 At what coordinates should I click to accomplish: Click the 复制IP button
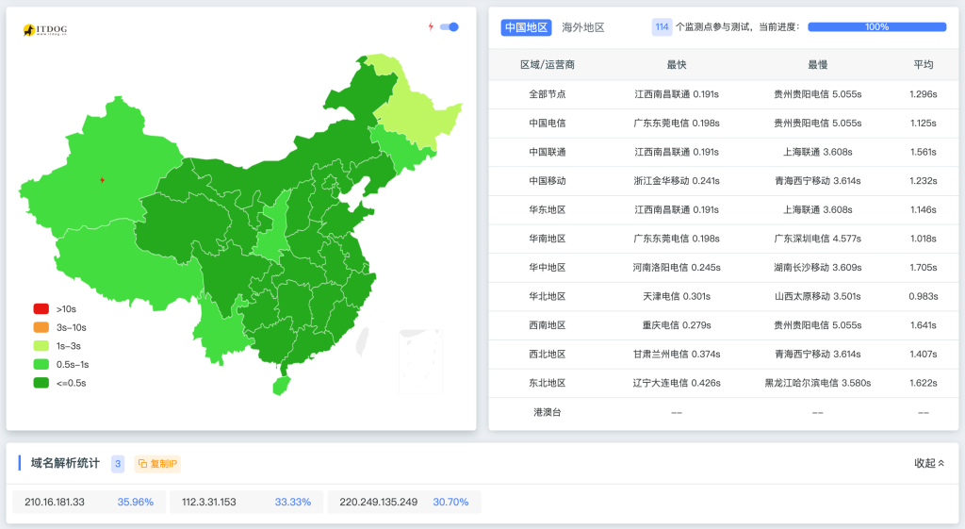point(157,464)
